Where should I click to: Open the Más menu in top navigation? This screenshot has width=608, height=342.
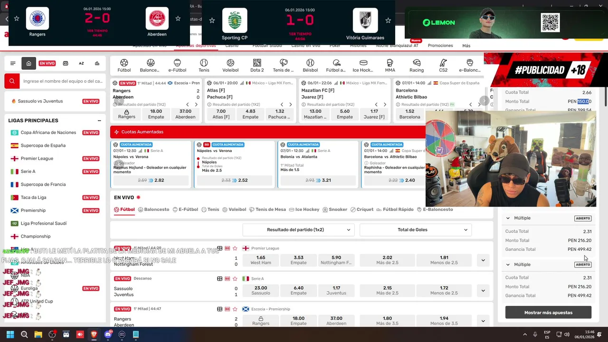click(466, 46)
